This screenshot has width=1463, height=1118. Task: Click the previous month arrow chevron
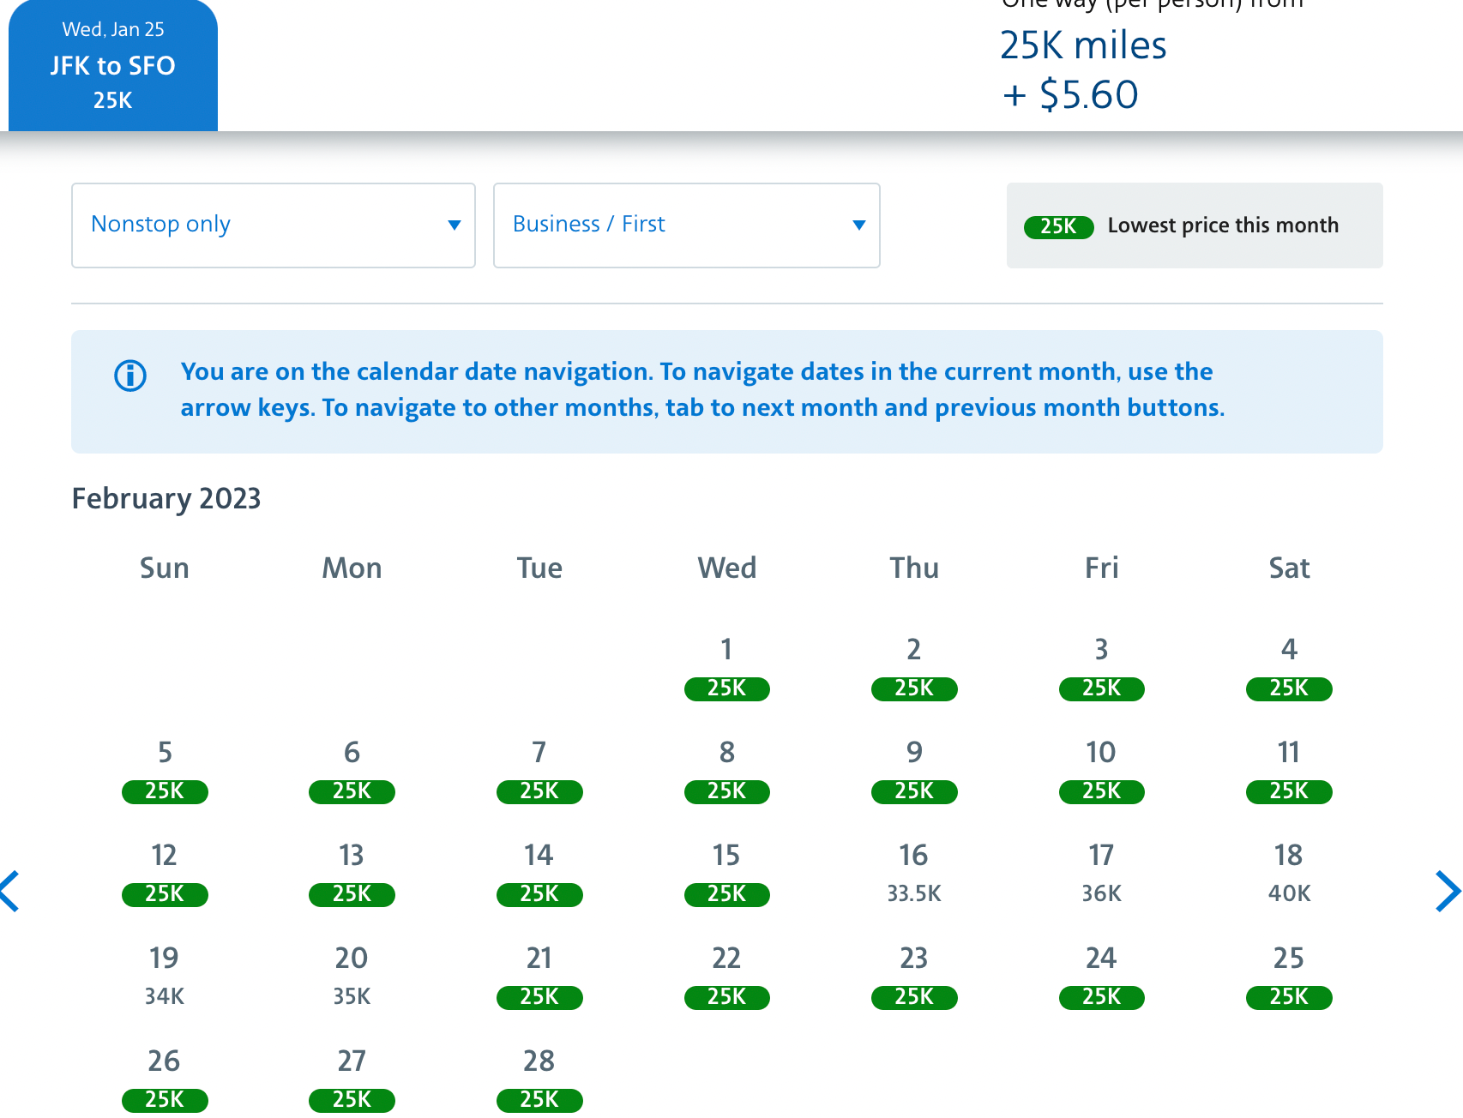click(x=9, y=892)
